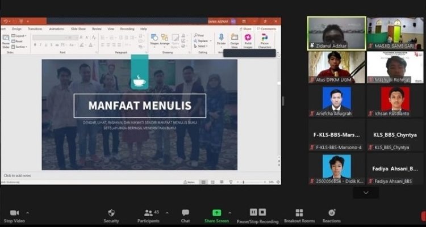
Task: Toggle Italic formatting
Action: pos(40,45)
